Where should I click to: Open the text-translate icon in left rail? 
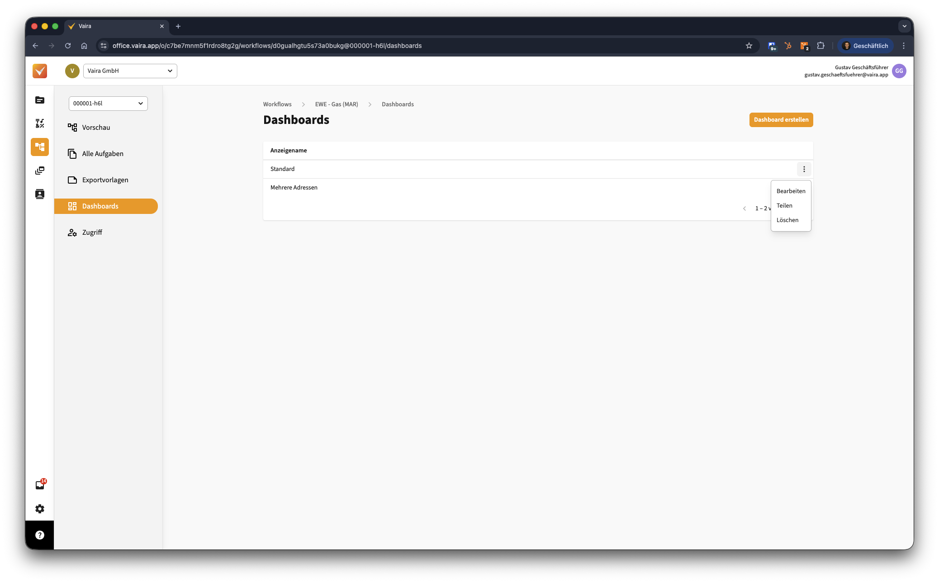click(x=40, y=123)
